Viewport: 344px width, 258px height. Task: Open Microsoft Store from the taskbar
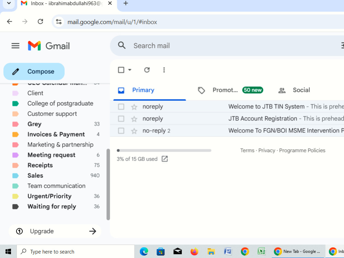[x=161, y=251]
